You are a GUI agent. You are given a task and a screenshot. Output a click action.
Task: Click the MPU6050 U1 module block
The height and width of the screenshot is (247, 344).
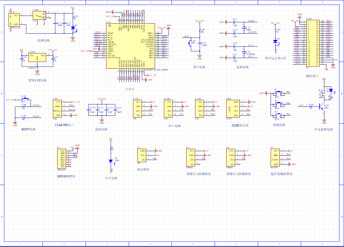pyautogui.click(x=62, y=159)
